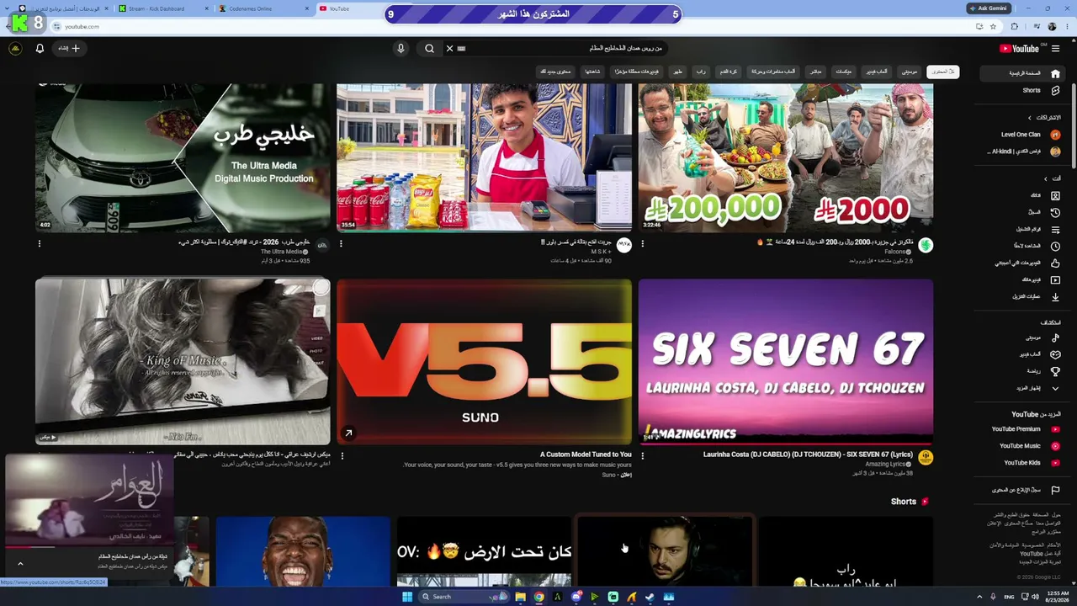Open options menu for SIX SEVEN 67 video
Viewport: 1077px width, 606px height.
642,456
